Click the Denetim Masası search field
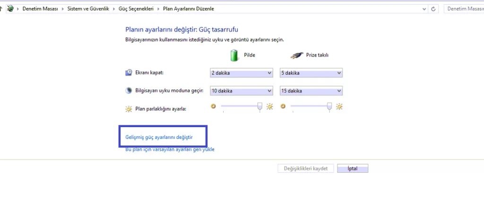This screenshot has height=202, width=484. pos(464,9)
